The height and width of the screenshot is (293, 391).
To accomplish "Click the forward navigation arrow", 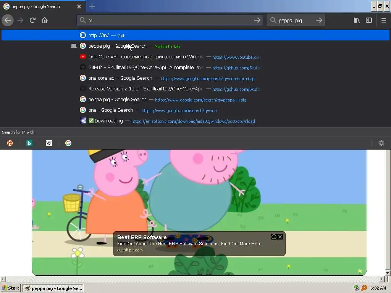I will coord(21,20).
